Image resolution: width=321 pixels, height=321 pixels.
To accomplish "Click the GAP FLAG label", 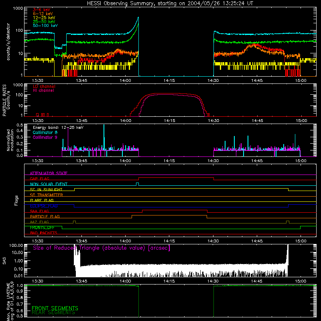I will 39,179.
